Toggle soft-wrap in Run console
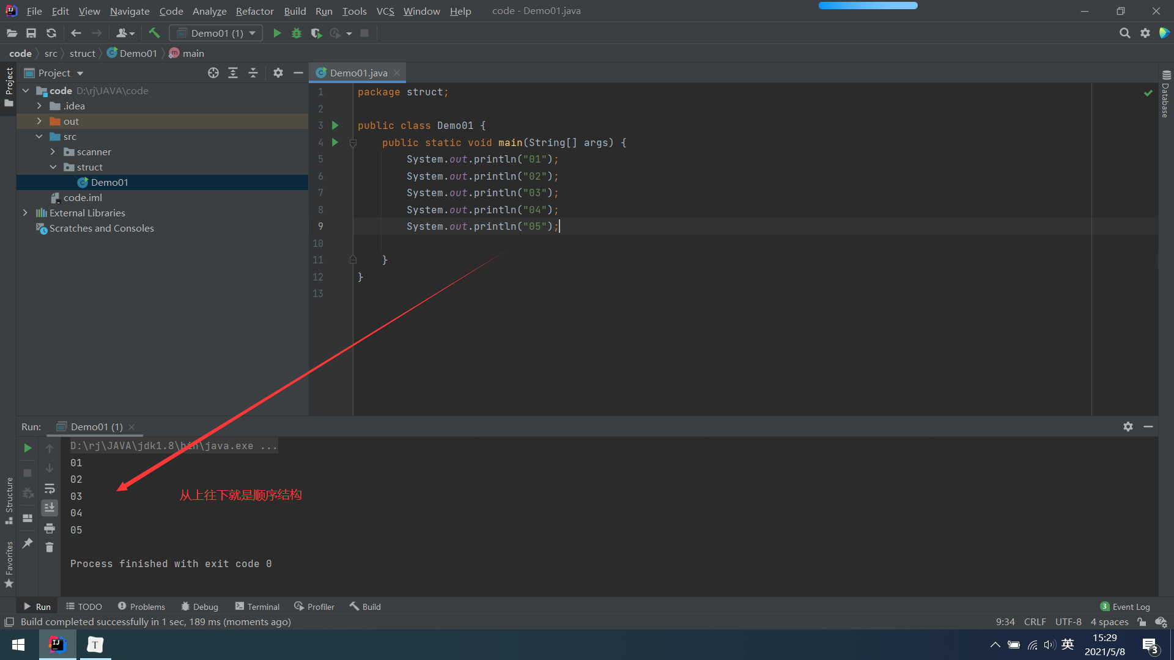Image resolution: width=1174 pixels, height=660 pixels. point(50,489)
